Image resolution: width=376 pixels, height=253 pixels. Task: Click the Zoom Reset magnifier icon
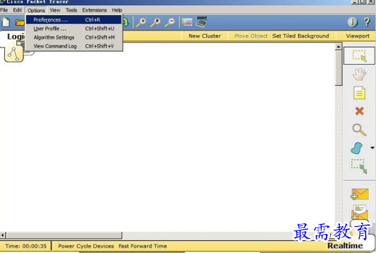tap(155, 22)
